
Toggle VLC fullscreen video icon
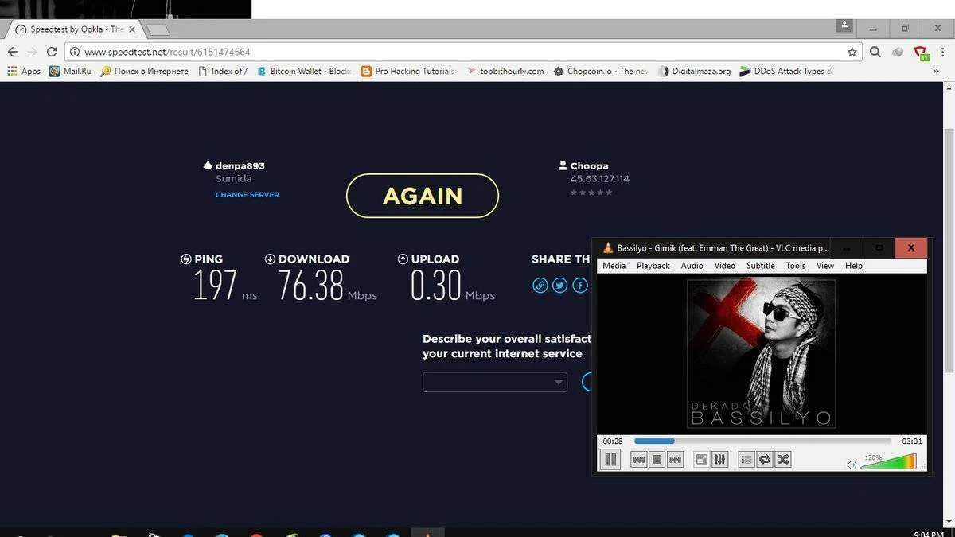pyautogui.click(x=701, y=459)
